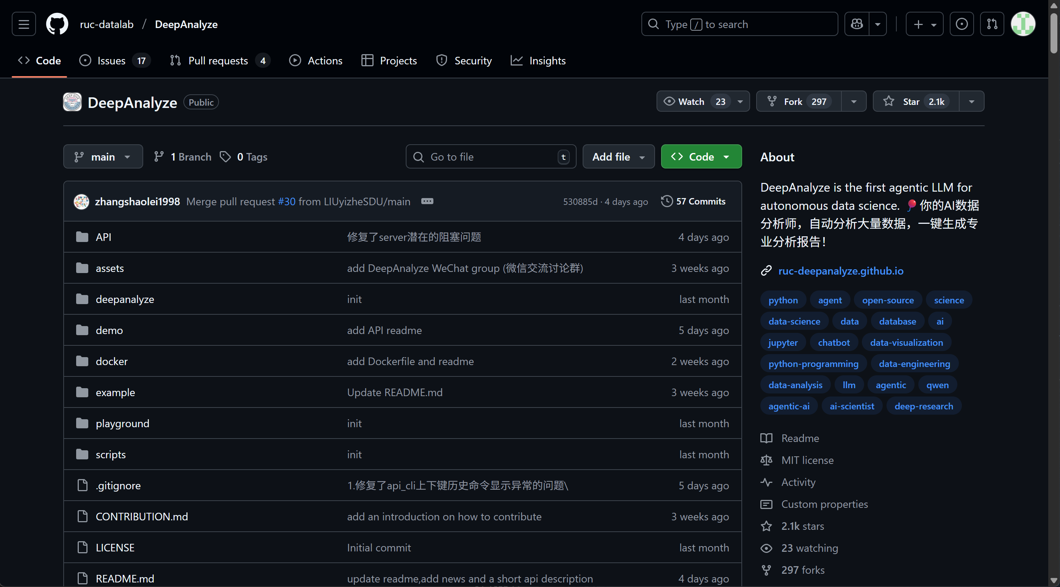View the 1 Branch list
Viewport: 1060px width, 587px height.
tap(182, 157)
